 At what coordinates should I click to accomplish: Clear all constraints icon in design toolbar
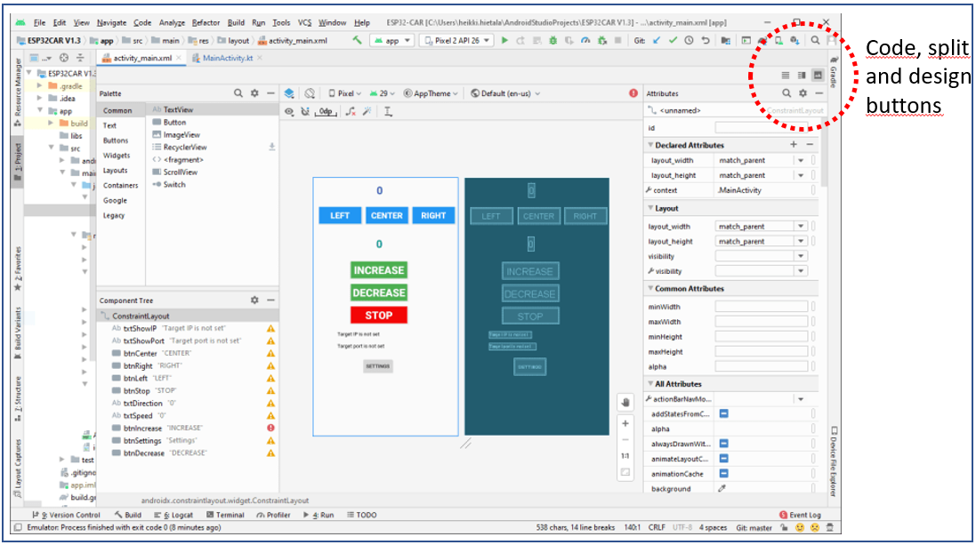pos(351,111)
